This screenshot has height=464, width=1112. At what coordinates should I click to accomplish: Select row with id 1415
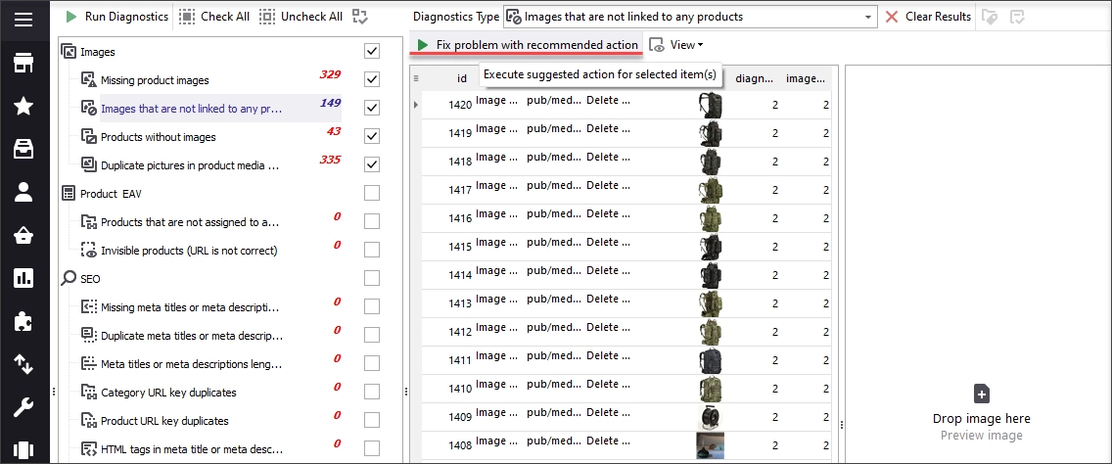tap(626, 247)
